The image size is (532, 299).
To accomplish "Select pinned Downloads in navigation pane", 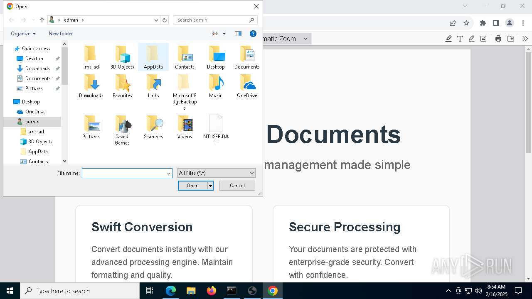I will (37, 69).
